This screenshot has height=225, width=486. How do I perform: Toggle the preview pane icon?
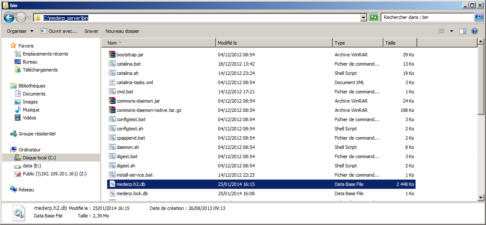click(x=463, y=31)
